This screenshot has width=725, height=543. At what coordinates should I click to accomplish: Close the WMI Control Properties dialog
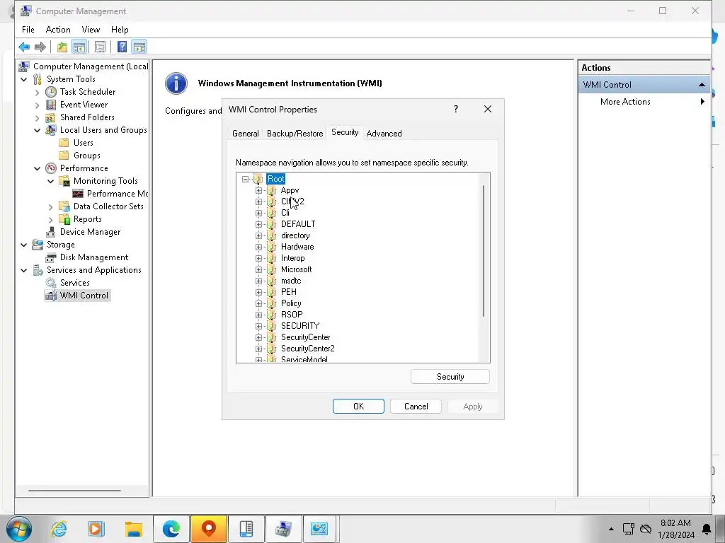488,109
